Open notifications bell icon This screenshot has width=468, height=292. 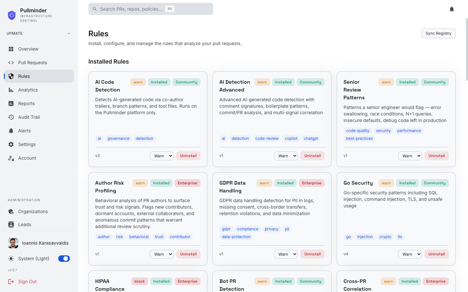pos(452,9)
